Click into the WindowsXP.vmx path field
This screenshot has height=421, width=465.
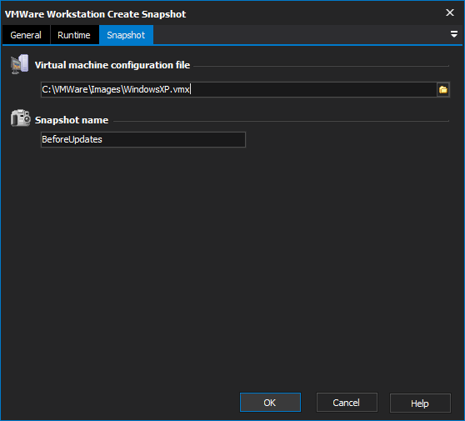pos(238,89)
